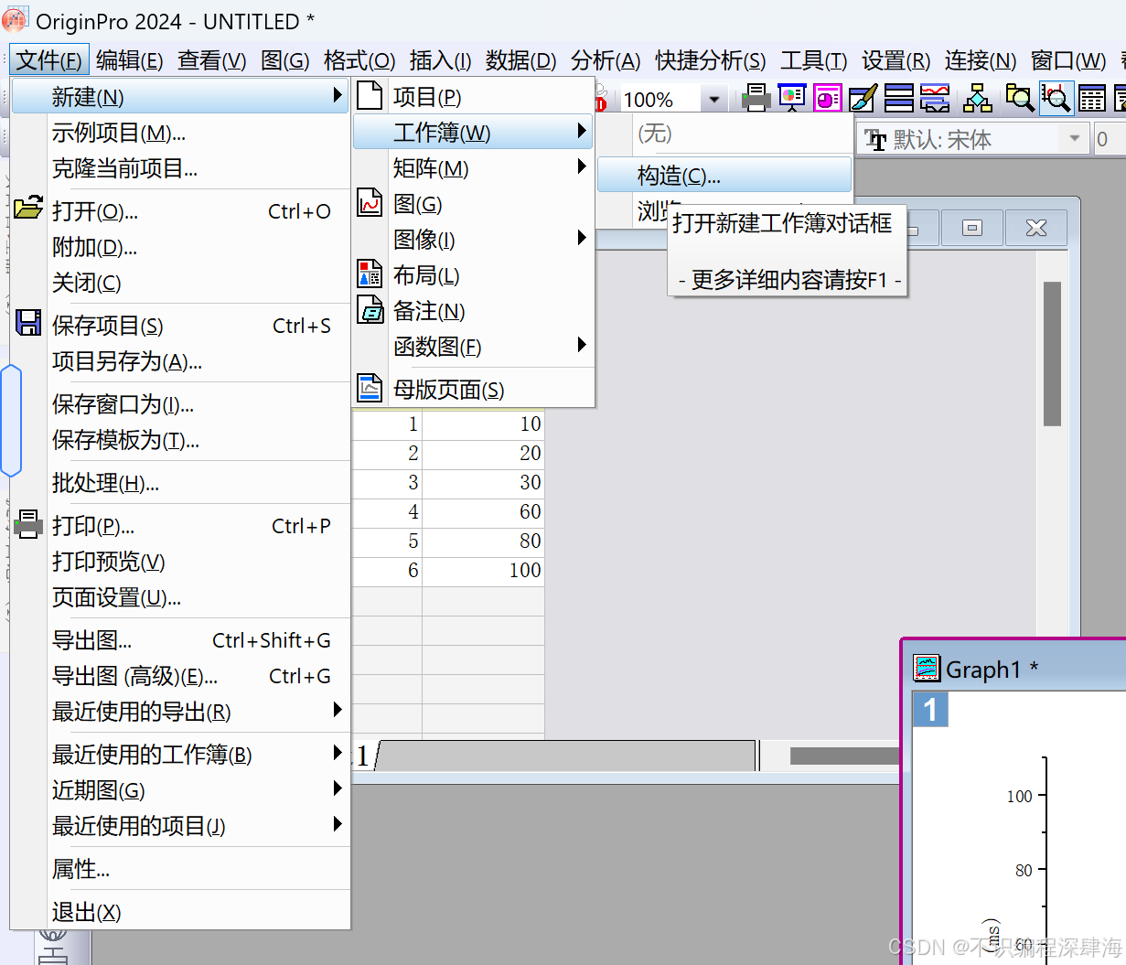Click the blue stacked bars toolbar icon
1126x965 pixels.
(x=899, y=98)
